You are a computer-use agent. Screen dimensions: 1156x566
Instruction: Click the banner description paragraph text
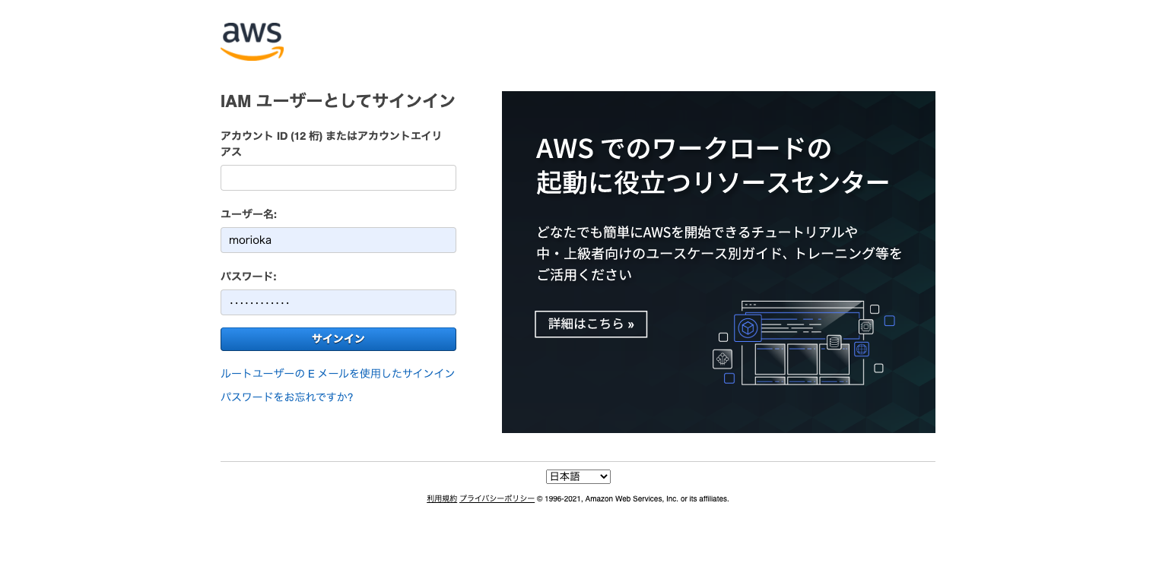[x=719, y=253]
